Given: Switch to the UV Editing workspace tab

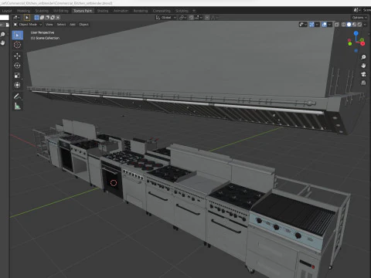Looking at the screenshot, I should point(61,11).
